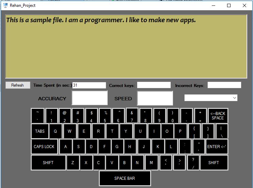This screenshot has height=188, width=253.
Task: Click the E key
Action: (x=84, y=131)
